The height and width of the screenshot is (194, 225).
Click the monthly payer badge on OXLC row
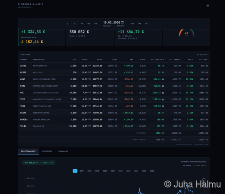coord(163,93)
